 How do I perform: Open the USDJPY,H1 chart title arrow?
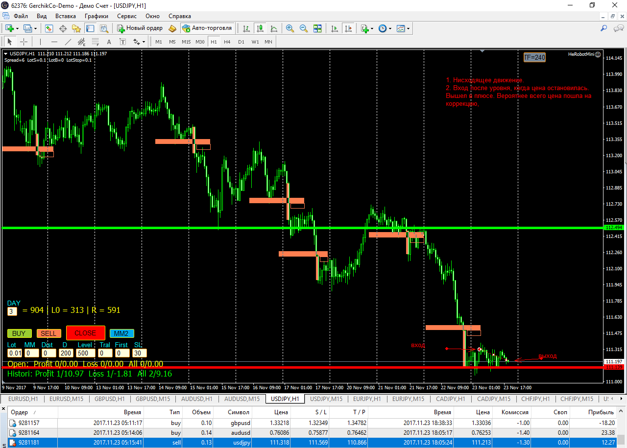6,53
